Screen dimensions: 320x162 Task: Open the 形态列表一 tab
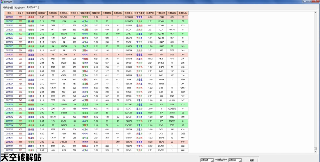[20, 7]
